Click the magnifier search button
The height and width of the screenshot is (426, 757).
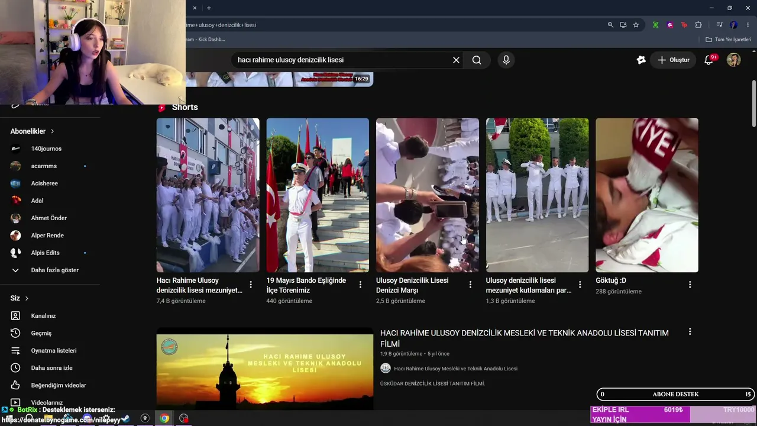(x=477, y=60)
